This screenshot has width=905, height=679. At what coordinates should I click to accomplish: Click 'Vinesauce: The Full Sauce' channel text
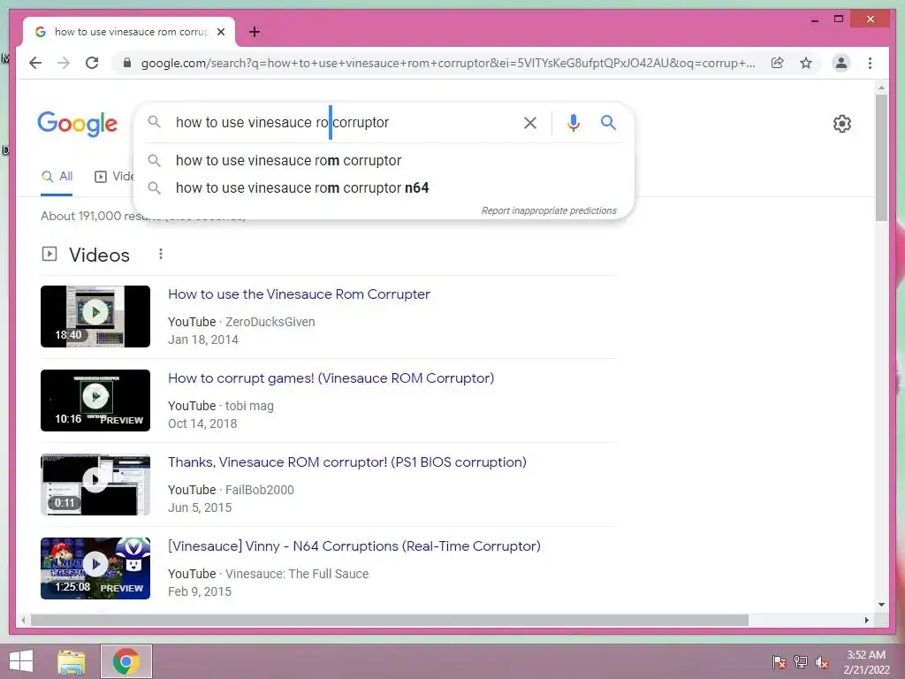point(297,574)
